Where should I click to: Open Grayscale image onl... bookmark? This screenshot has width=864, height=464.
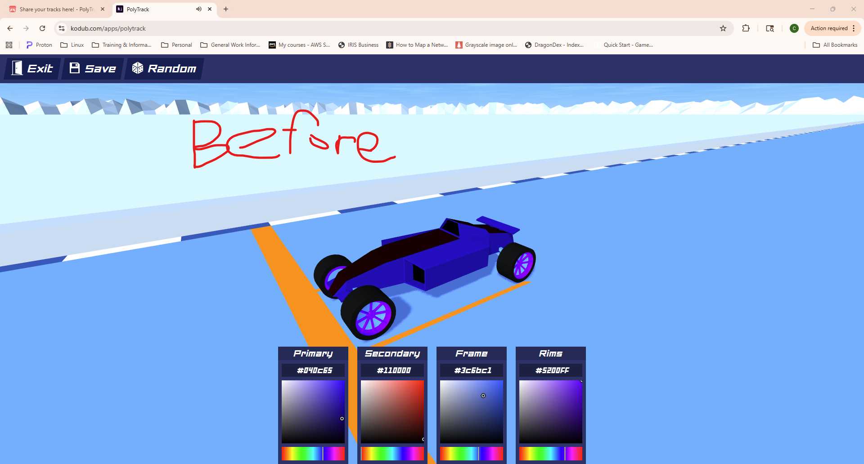(x=486, y=45)
